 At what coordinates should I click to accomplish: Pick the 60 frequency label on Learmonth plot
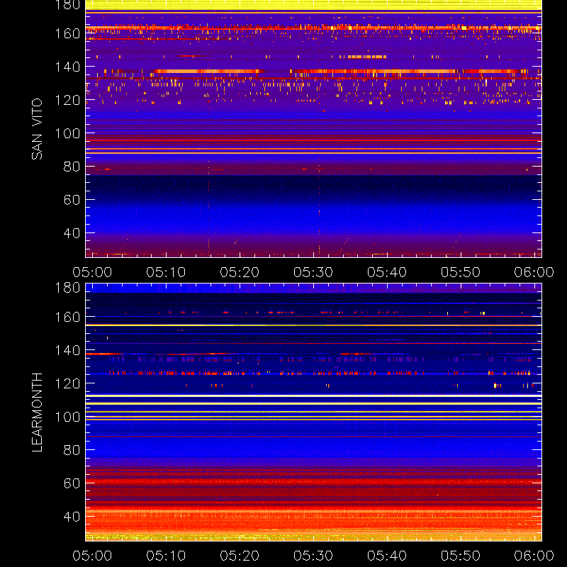coord(72,483)
